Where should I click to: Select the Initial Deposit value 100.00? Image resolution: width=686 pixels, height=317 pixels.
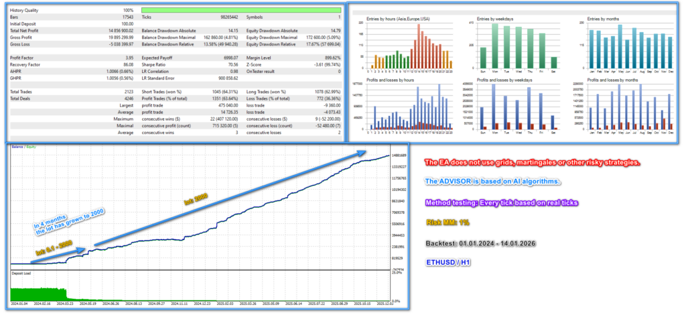click(x=128, y=24)
